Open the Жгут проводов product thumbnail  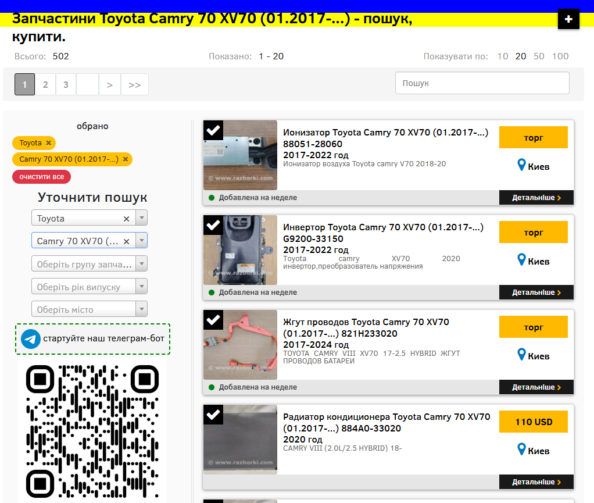[x=240, y=345]
